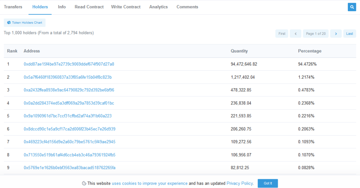Image resolution: width=360 pixels, height=188 pixels.
Task: Select percentage 0.2368%
Action: pos(306,103)
